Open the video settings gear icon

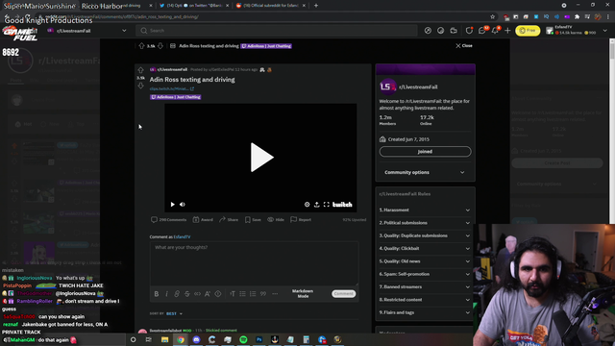pos(307,205)
